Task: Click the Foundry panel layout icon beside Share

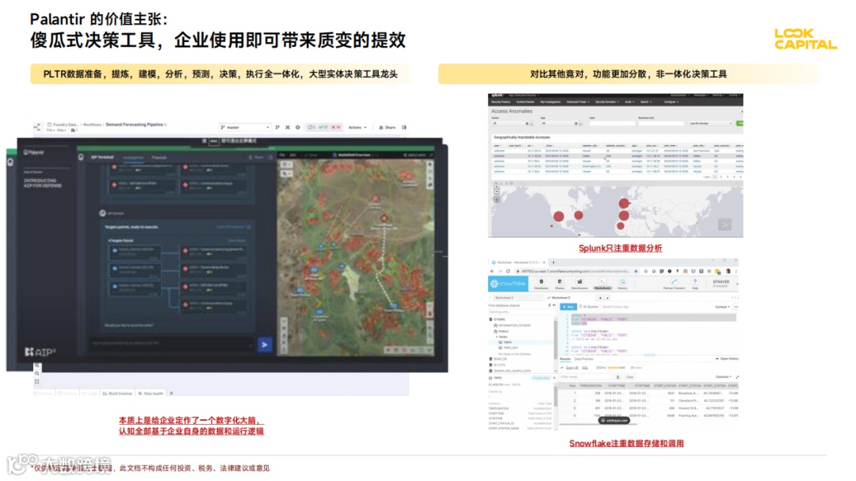Action: (404, 128)
